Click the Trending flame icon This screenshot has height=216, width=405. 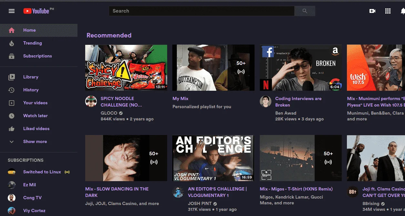tap(12, 43)
